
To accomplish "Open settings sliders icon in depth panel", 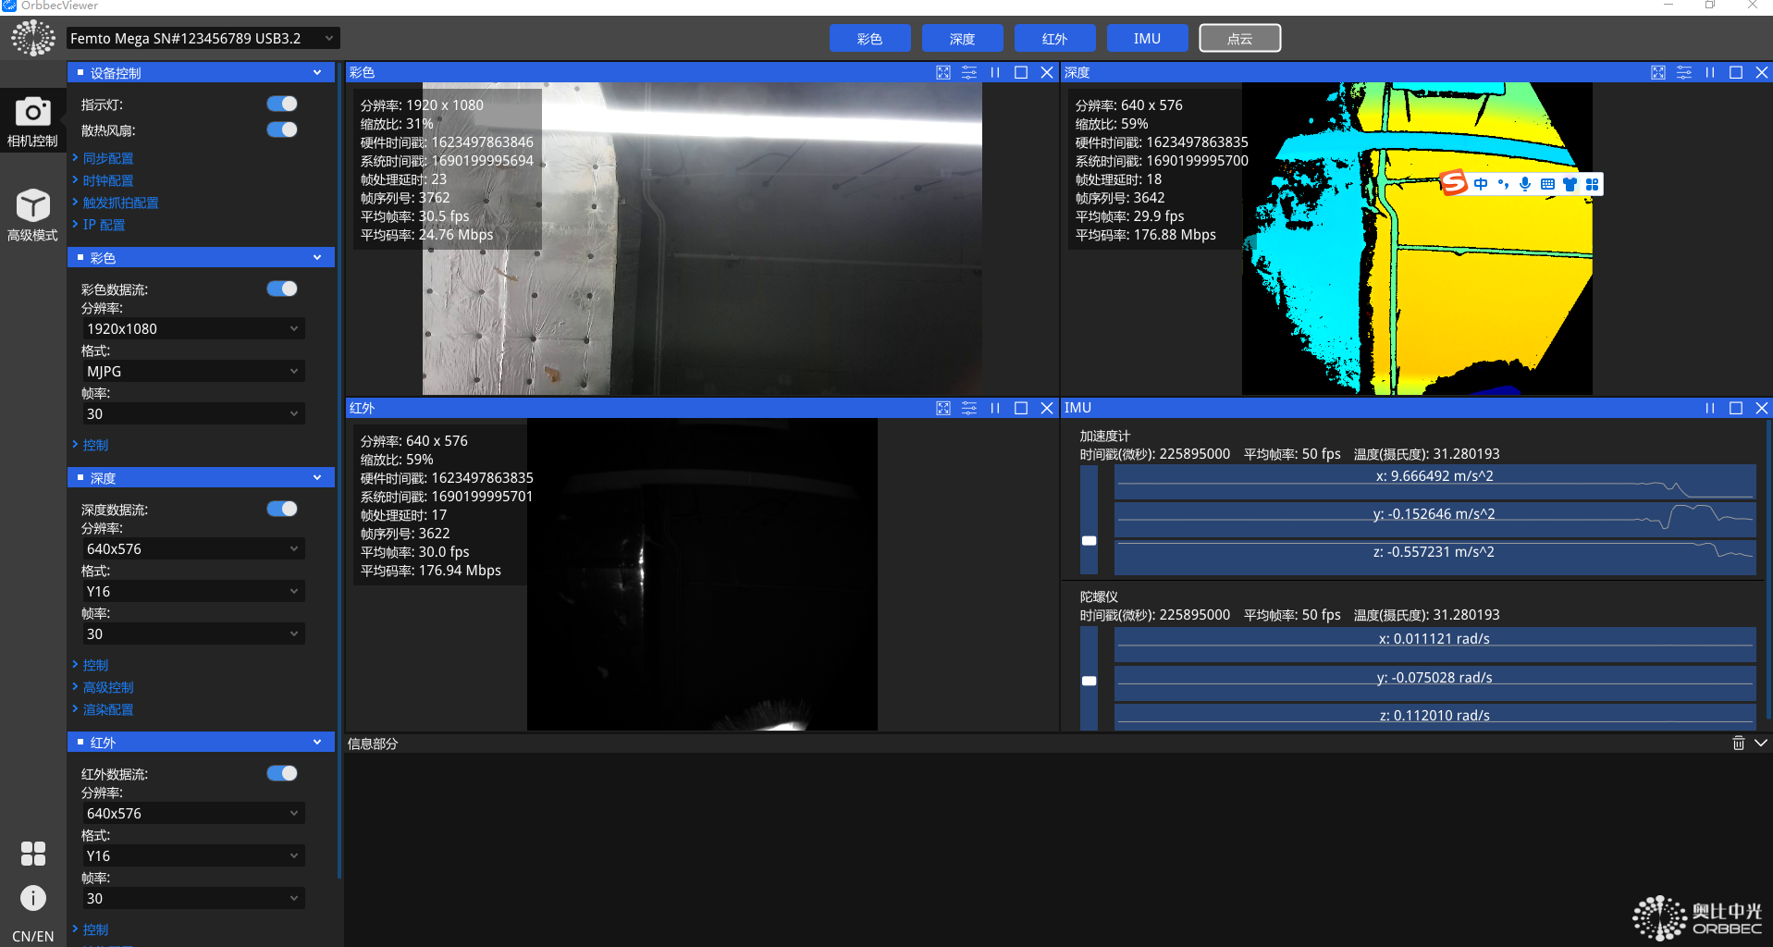I will click(1684, 72).
